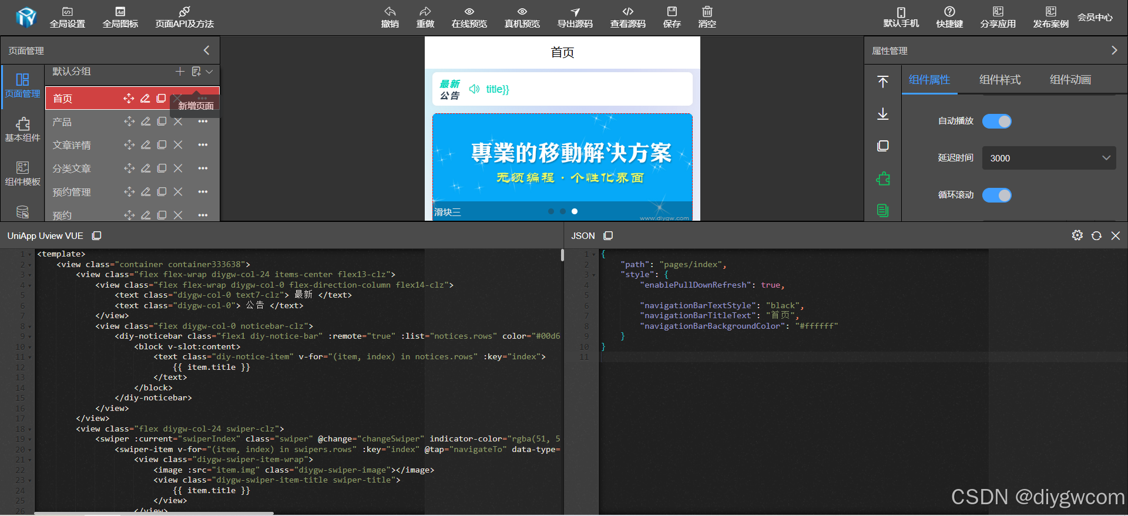The width and height of the screenshot is (1128, 516).
Task: Open the 延迟时间 3000 dropdown
Action: point(1049,158)
